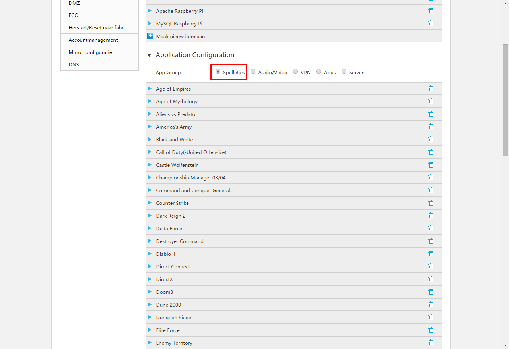Click the Direct Connect label
This screenshot has height=349, width=509.
point(173,267)
